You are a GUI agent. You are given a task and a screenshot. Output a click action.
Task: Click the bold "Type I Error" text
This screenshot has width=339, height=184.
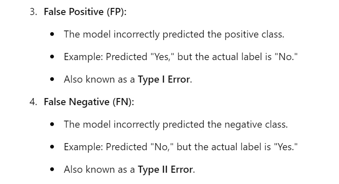tap(164, 79)
